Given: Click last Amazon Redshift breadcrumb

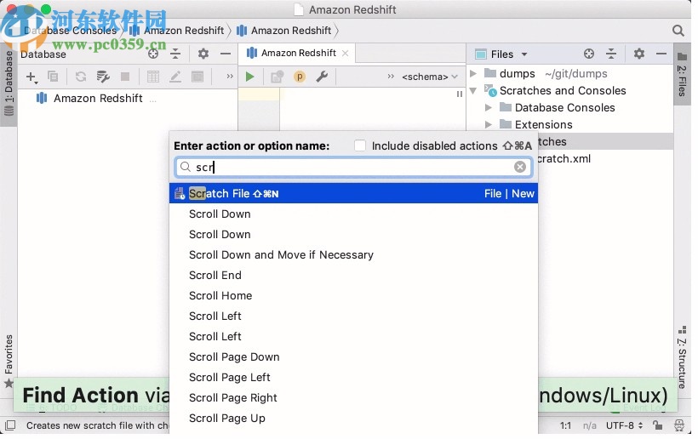Looking at the screenshot, I should [x=284, y=31].
